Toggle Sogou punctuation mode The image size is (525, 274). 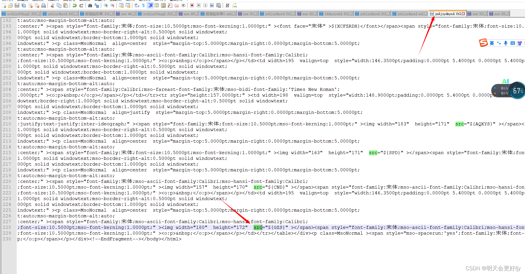[x=499, y=43]
